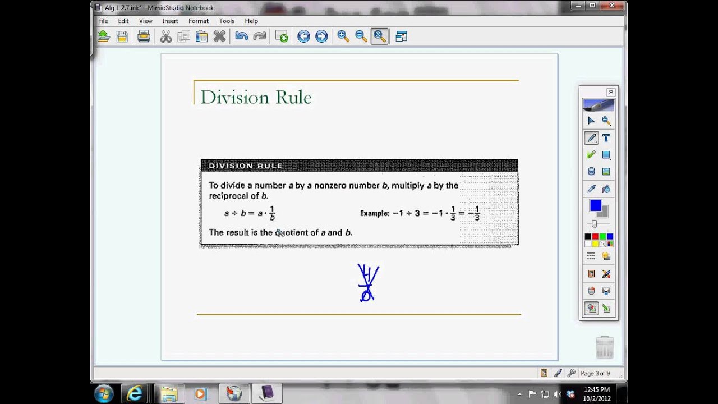The width and height of the screenshot is (718, 404).
Task: Open the applications tool in palette
Action: click(x=591, y=274)
